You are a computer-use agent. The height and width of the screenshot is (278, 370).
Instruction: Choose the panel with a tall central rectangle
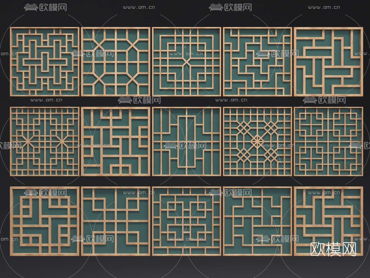point(187,141)
